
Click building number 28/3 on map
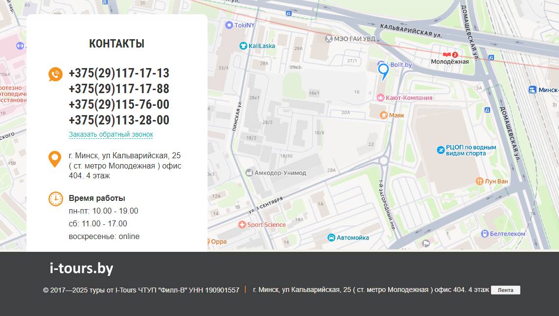[267, 122]
